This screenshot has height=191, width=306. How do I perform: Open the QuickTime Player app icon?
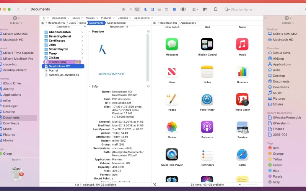[x=172, y=154]
